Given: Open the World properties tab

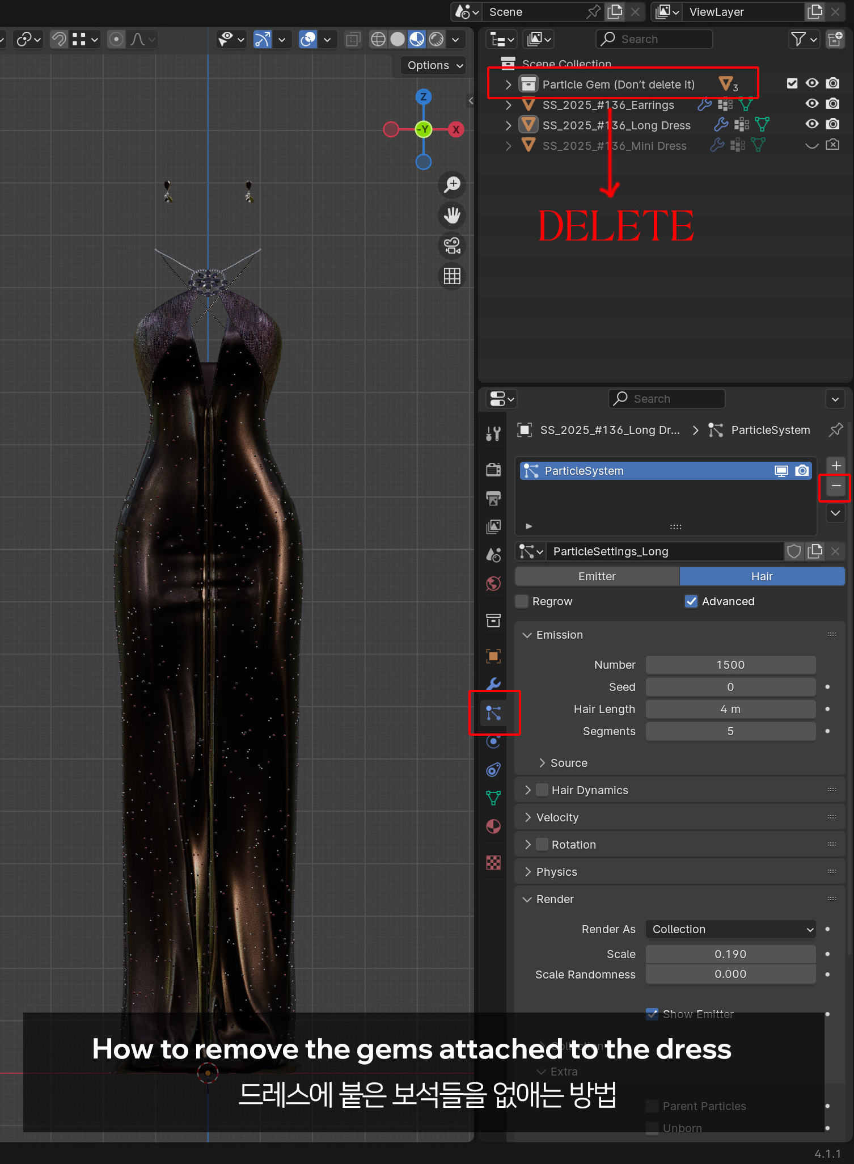Looking at the screenshot, I should (x=493, y=583).
